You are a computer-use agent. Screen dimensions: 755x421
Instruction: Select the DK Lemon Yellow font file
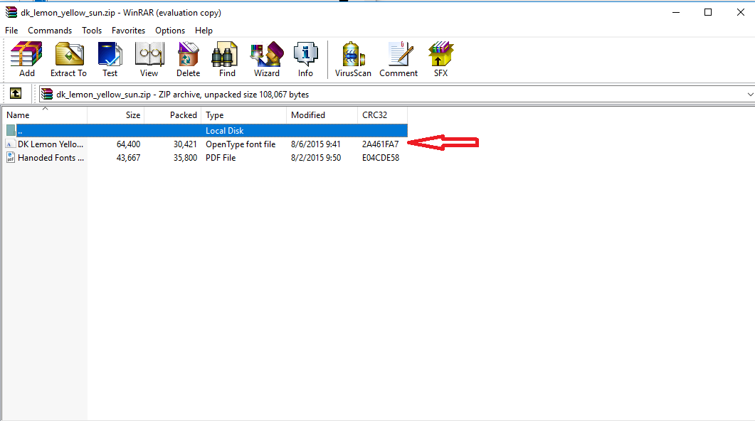[50, 144]
